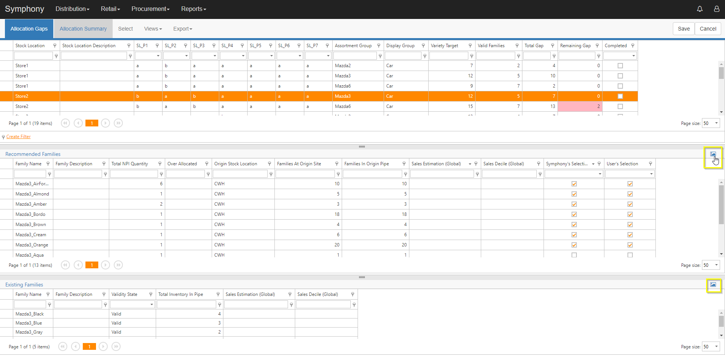The image size is (725, 357).
Task: Click the filter icon on Stock Location column
Action: [55, 45]
